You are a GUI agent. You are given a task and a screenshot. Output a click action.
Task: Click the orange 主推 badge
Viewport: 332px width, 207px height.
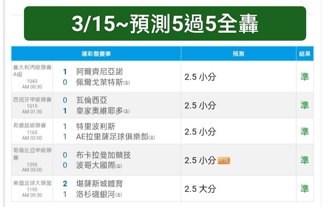[224, 161]
